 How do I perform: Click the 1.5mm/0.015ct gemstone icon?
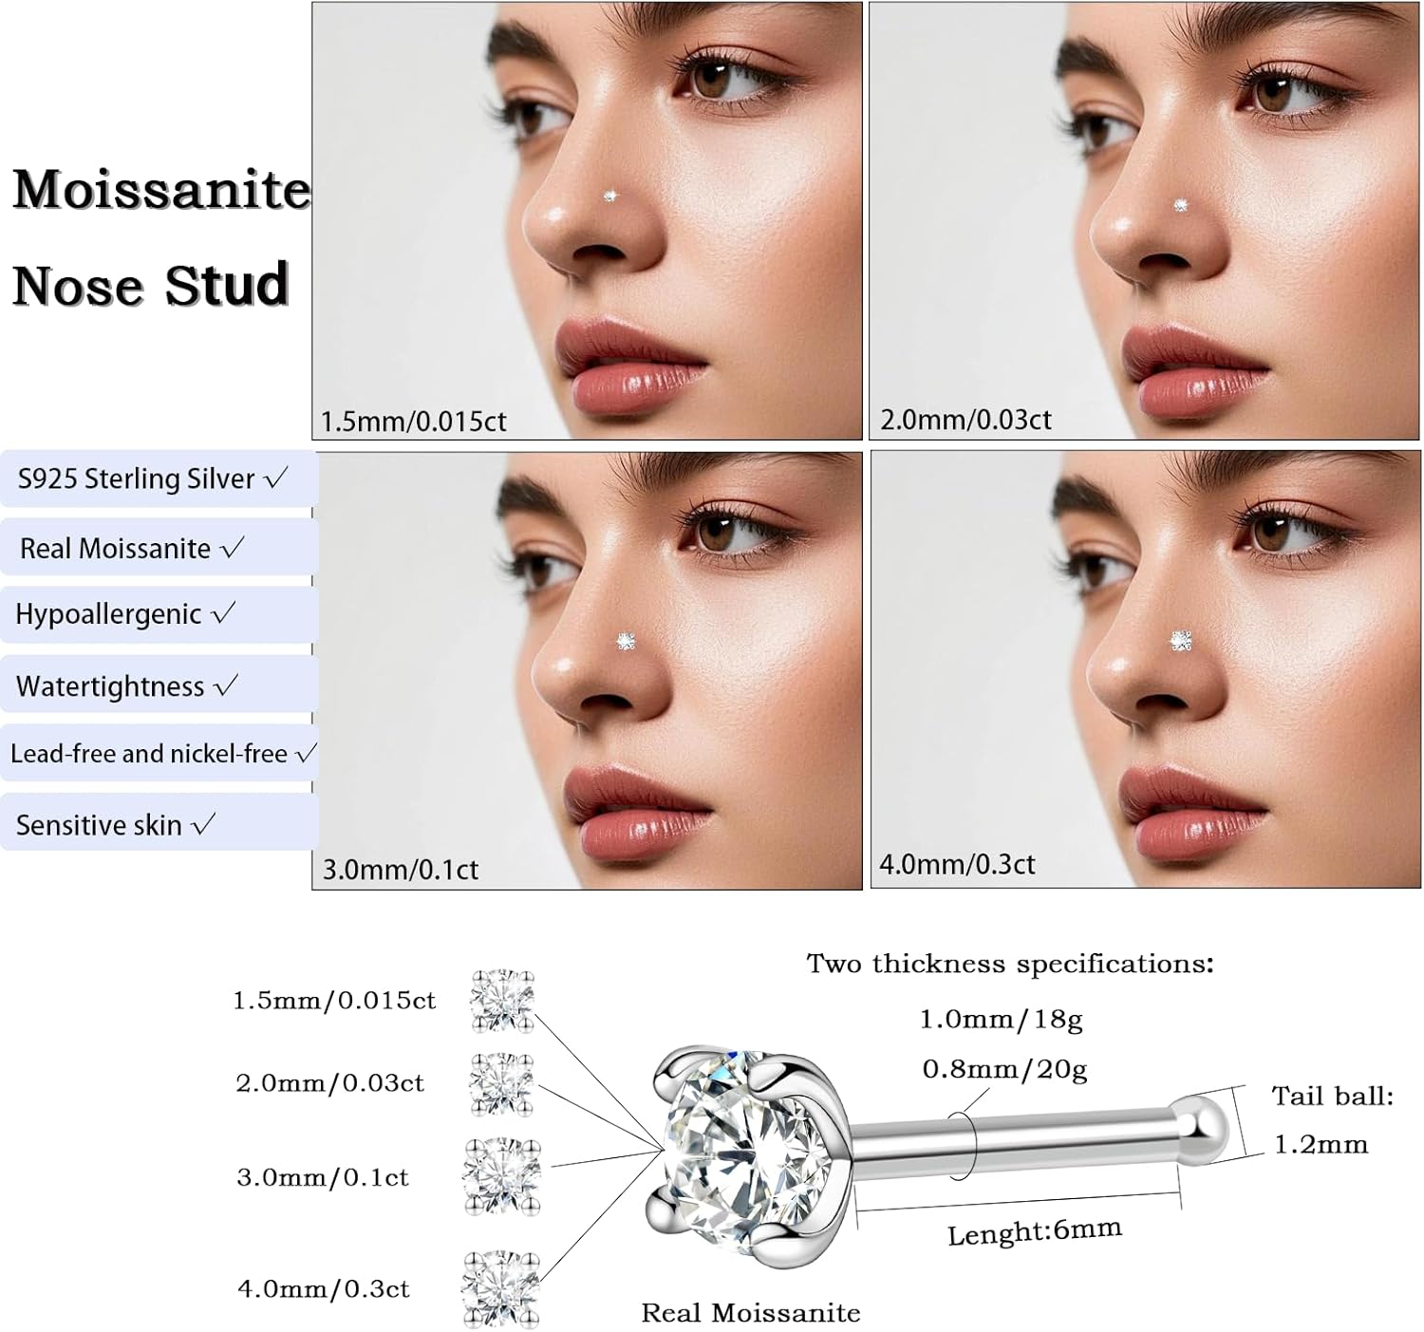click(503, 1000)
